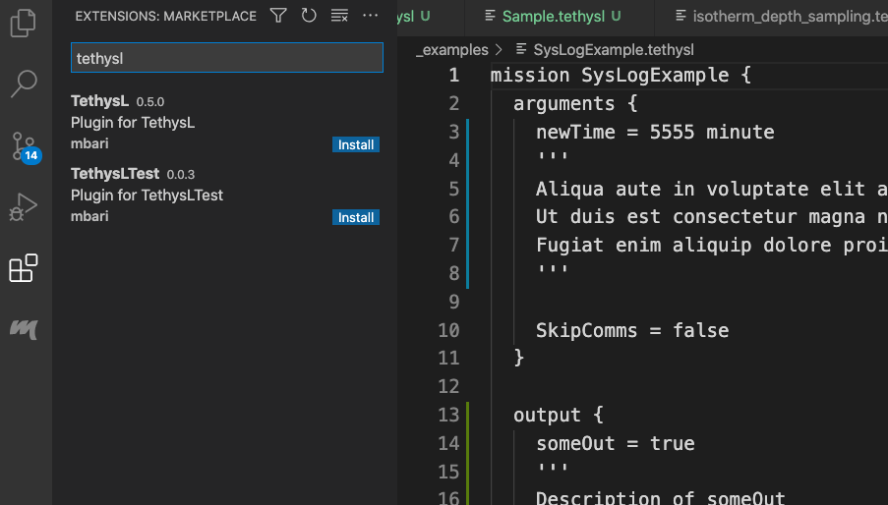Viewport: 888px width, 505px height.
Task: Select the TethysL extension entry
Action: tap(225, 122)
